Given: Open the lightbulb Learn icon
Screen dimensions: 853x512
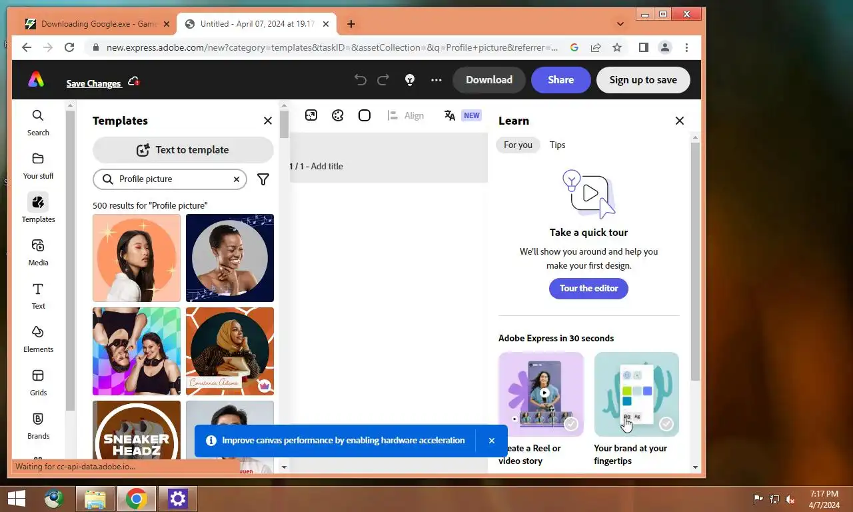Looking at the screenshot, I should [x=410, y=80].
